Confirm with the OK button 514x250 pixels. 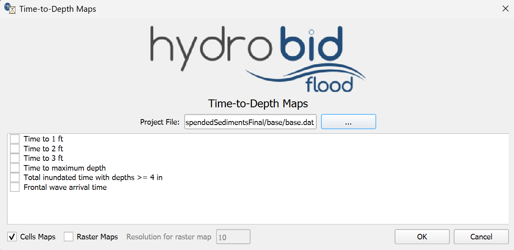(x=422, y=237)
